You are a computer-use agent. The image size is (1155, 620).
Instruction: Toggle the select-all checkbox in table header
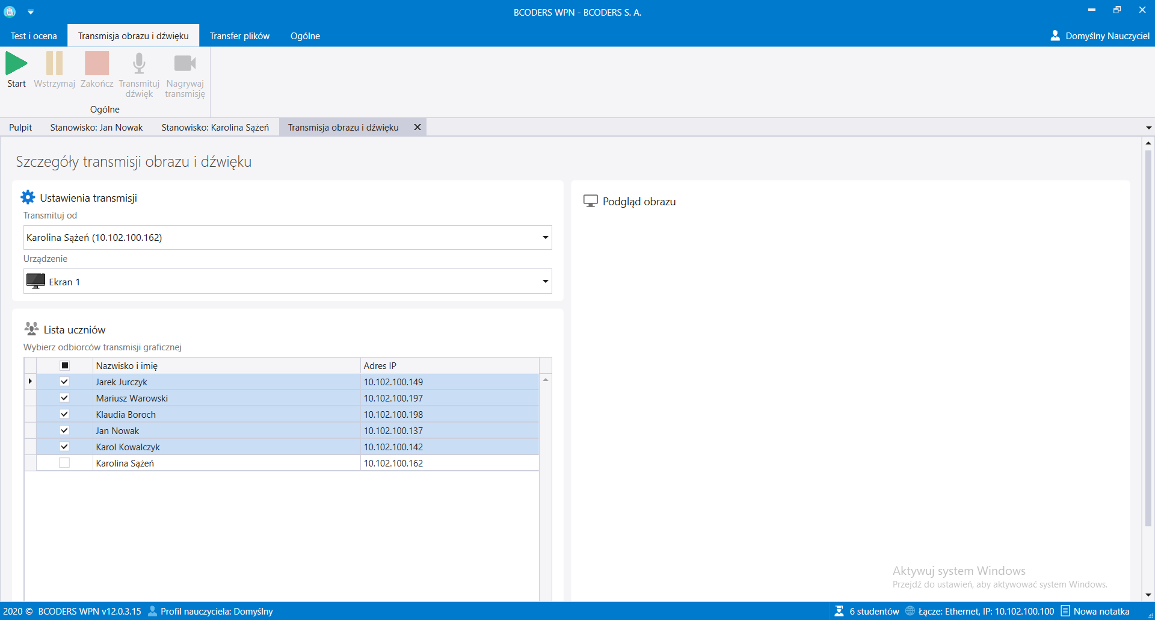(65, 365)
